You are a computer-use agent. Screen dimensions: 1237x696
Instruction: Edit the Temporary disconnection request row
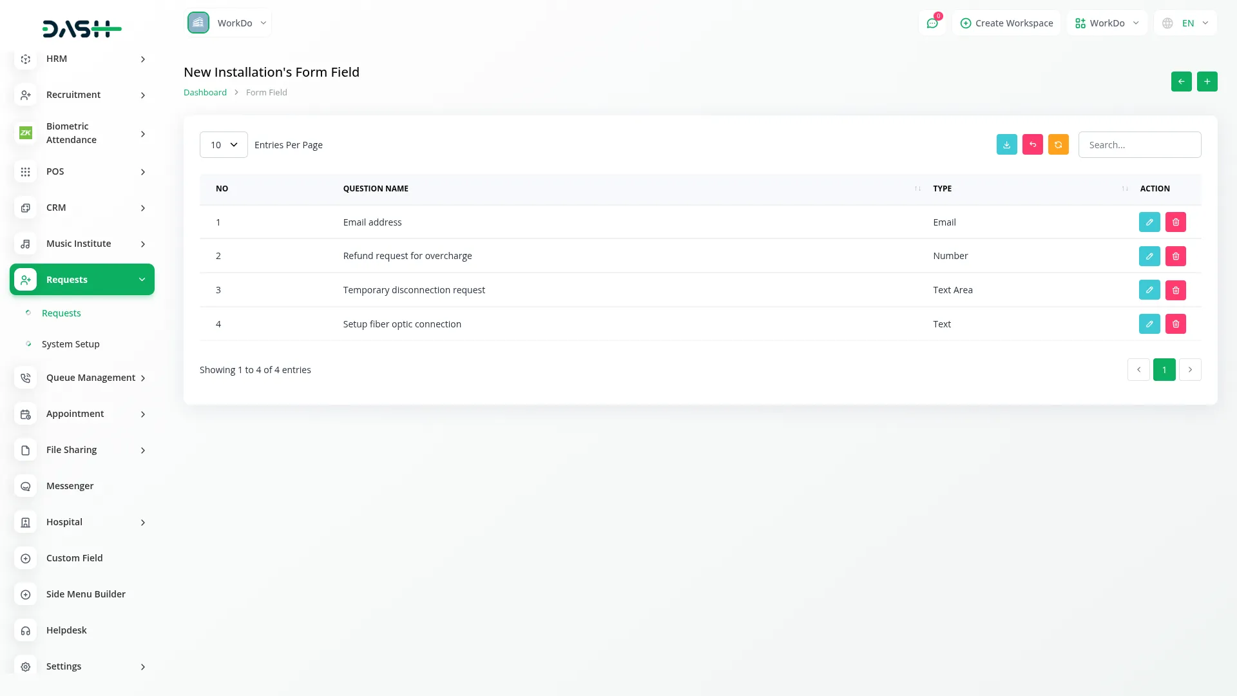point(1149,290)
